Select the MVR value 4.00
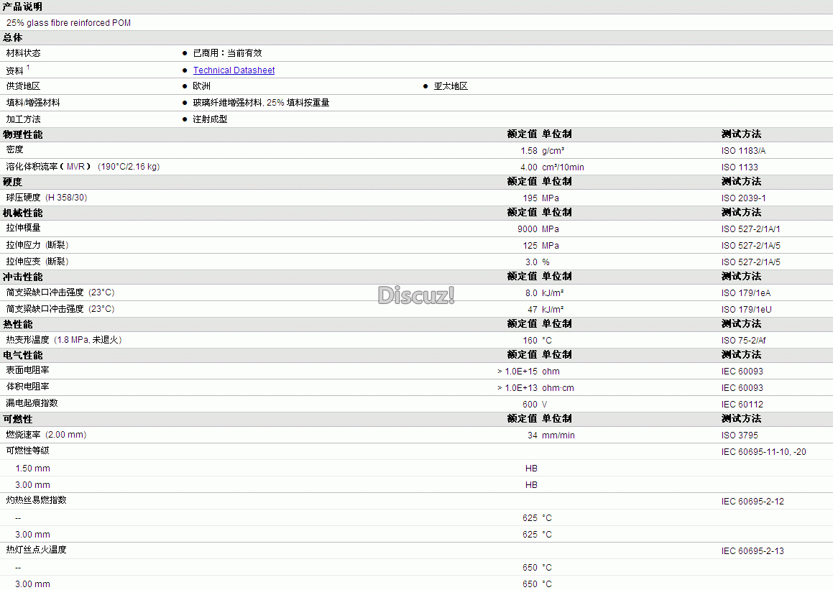Image resolution: width=833 pixels, height=590 pixels. (x=528, y=167)
